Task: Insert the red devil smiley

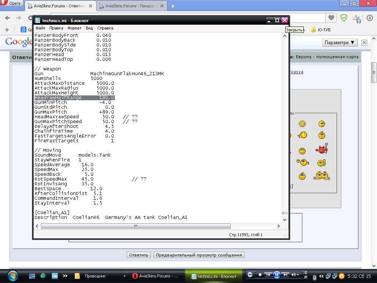Action: (x=322, y=149)
